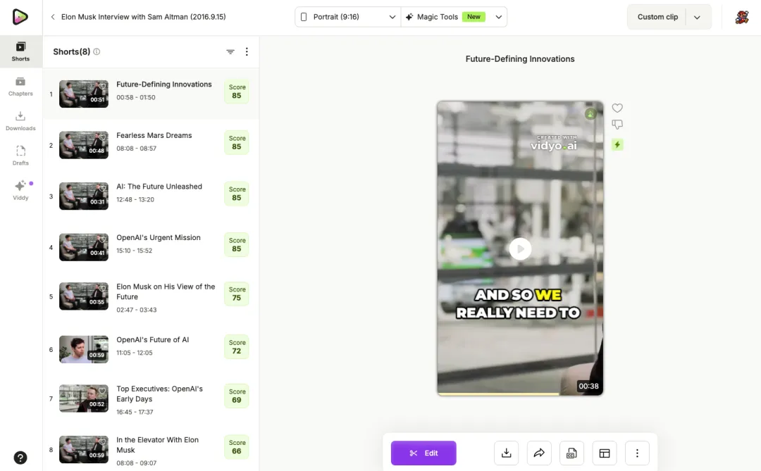Favorite the OpenAI's Urgent Mission thumbnail heart
Viewport: 761px width, 471px height.
102,239
